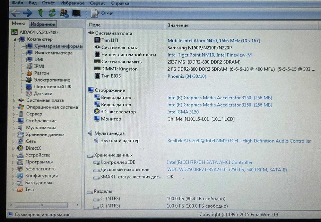Click the black monitor toolbar icon

coord(76,13)
